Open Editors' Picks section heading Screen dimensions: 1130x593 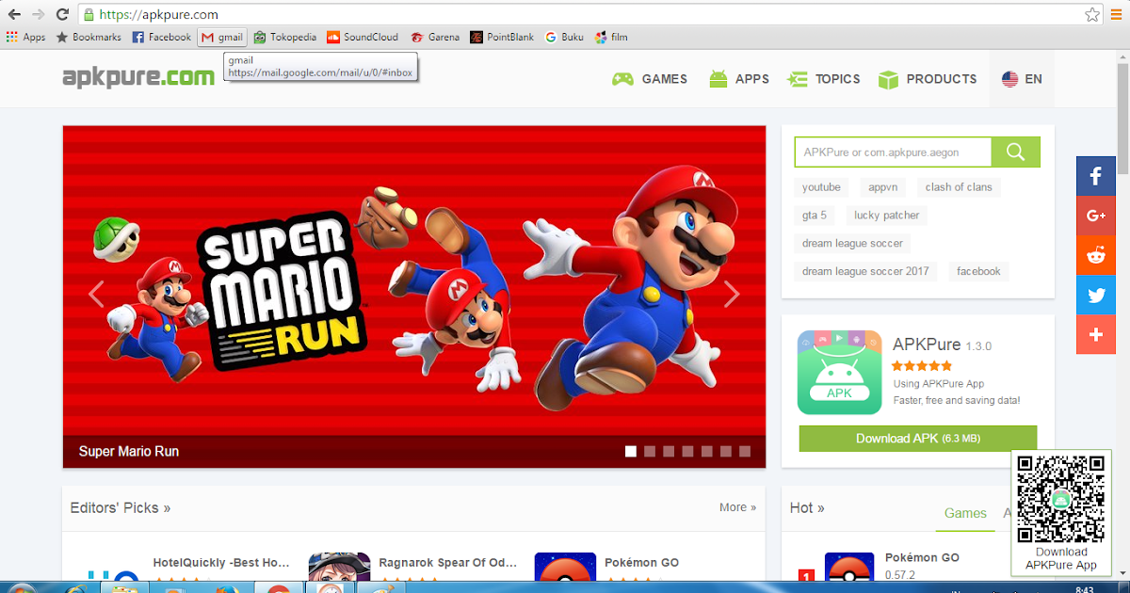pos(121,508)
